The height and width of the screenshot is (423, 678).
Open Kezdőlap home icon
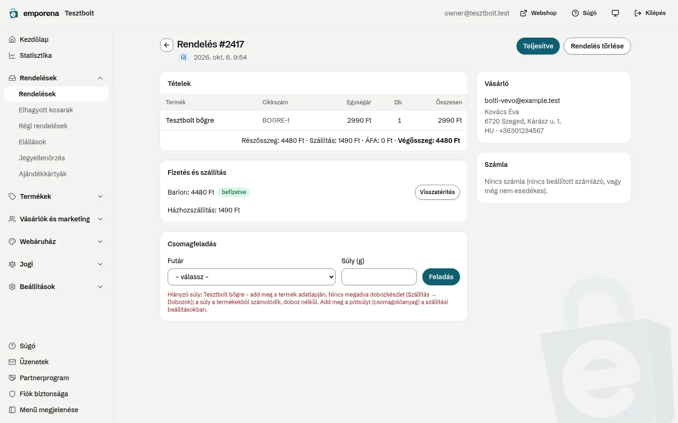12,39
